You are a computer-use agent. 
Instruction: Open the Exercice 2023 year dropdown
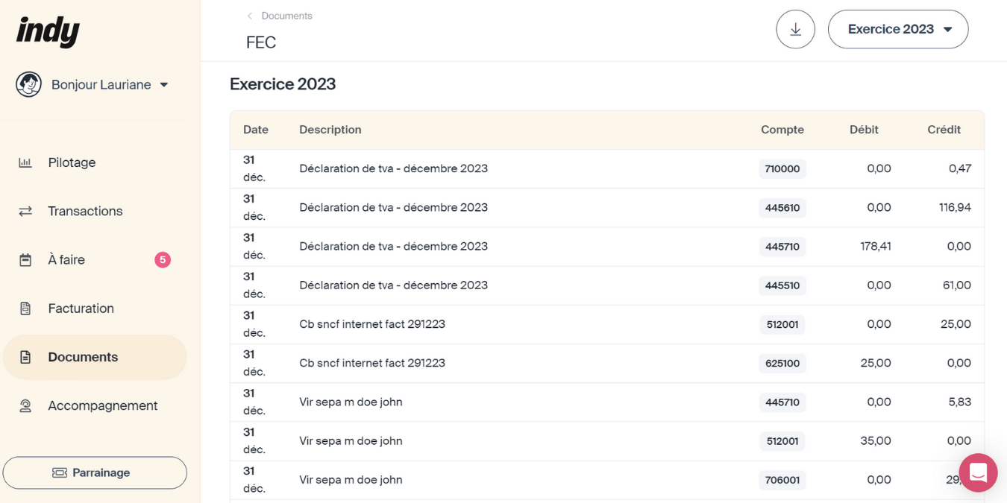pos(898,30)
